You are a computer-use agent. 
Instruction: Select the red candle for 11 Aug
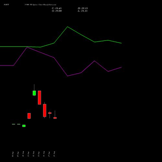pos(29,116)
